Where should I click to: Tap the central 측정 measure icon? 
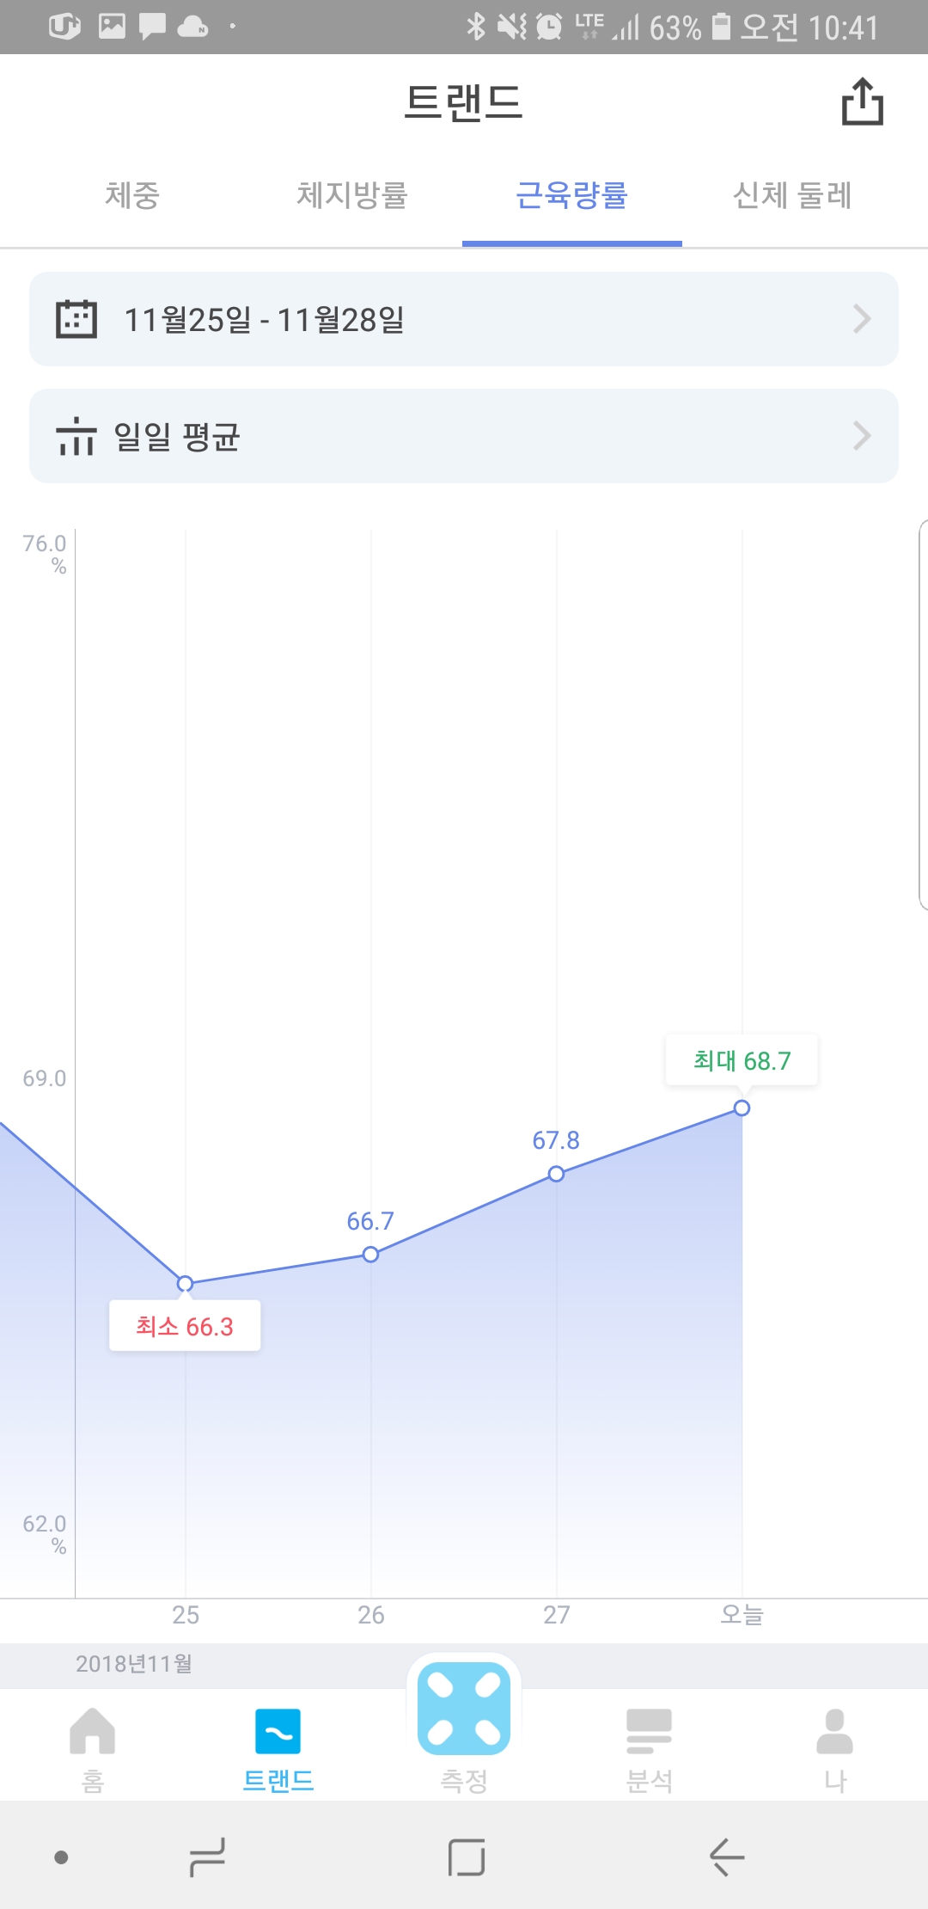coord(464,1709)
